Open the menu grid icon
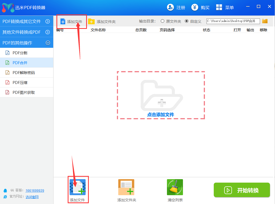Viewport: 275px width, 204px height. tap(219, 7)
